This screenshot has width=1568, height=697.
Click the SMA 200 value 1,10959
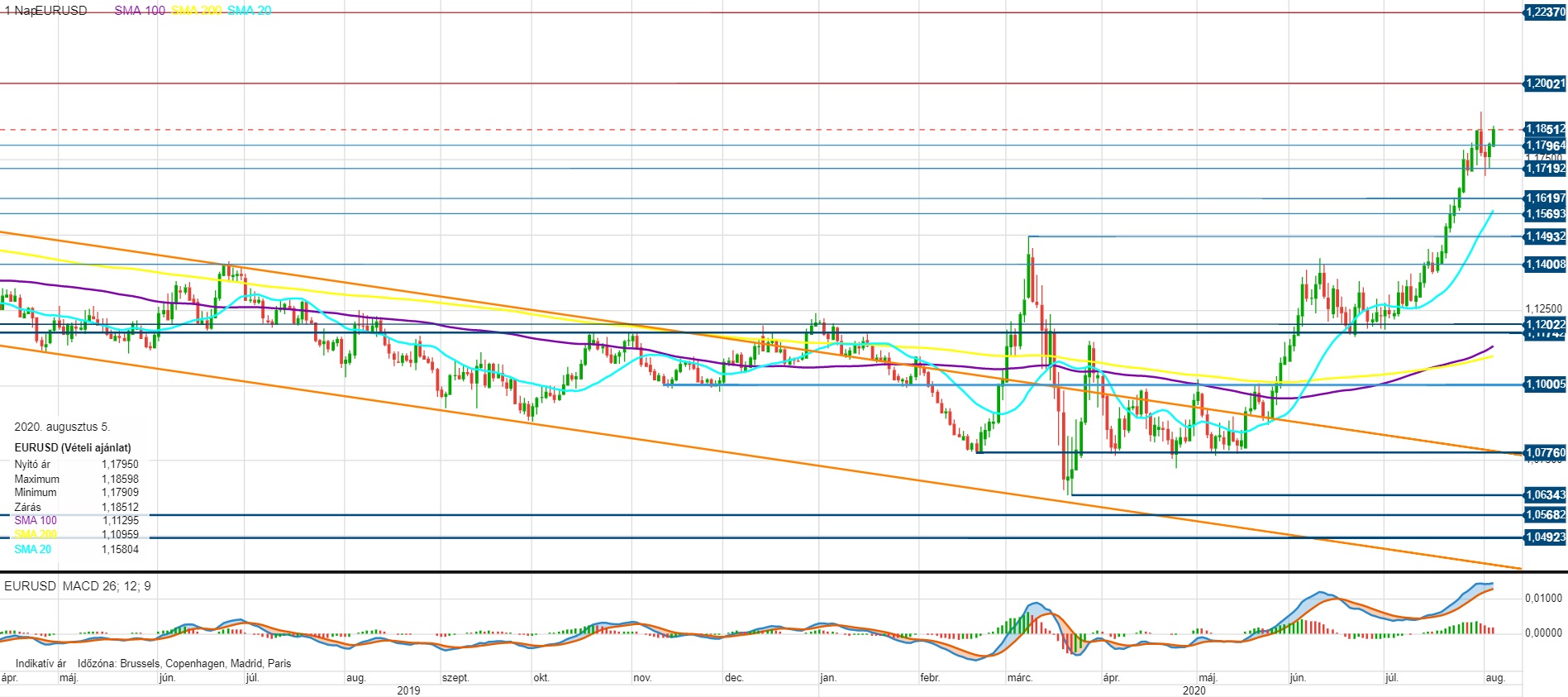point(121,534)
